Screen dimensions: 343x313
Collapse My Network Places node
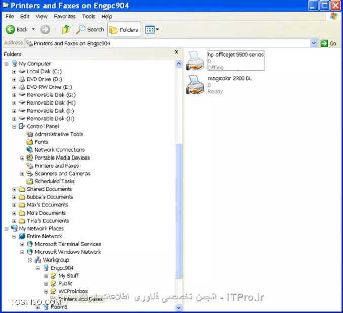(x=7, y=229)
